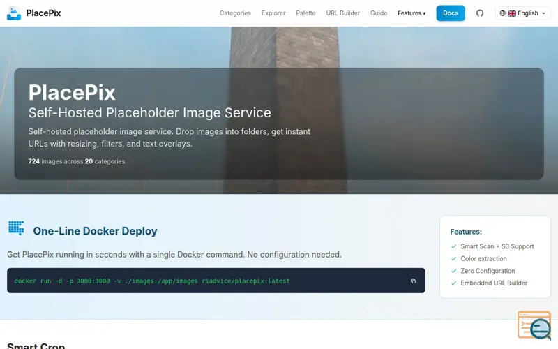This screenshot has width=558, height=349.
Task: Click checkmark next to Color extraction
Action: point(453,258)
